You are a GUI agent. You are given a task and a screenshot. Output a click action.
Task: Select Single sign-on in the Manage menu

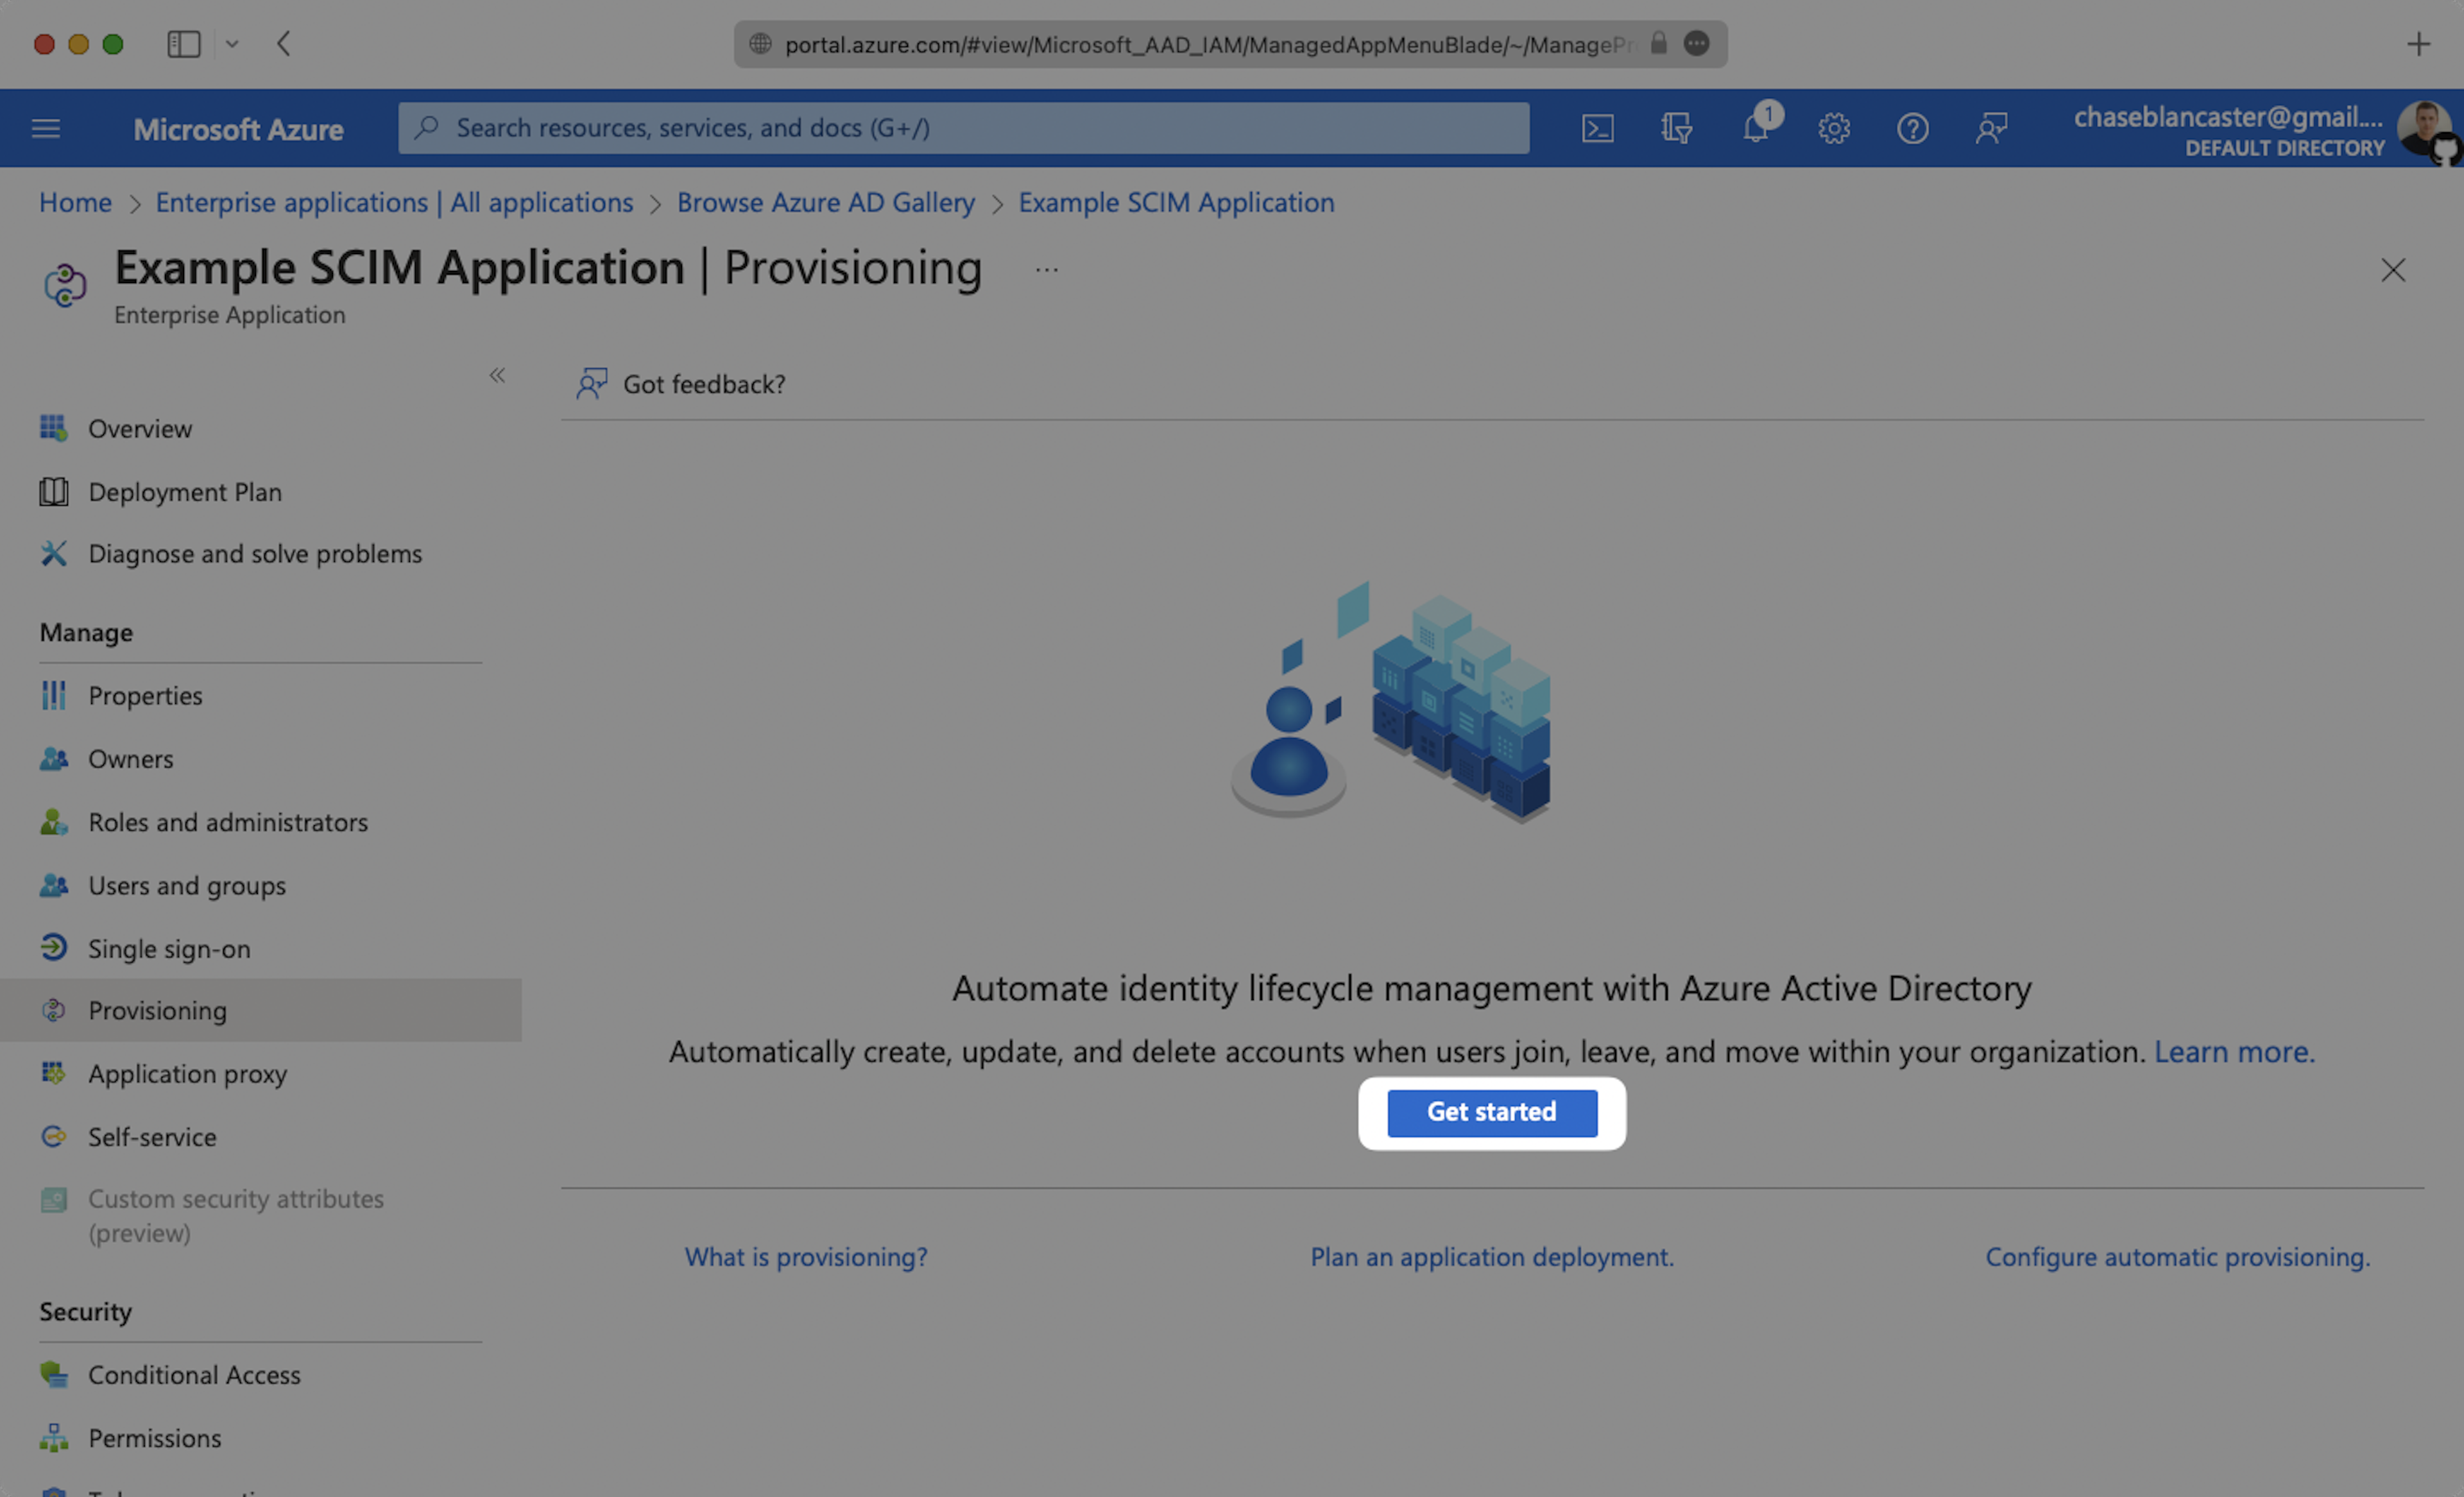point(169,948)
